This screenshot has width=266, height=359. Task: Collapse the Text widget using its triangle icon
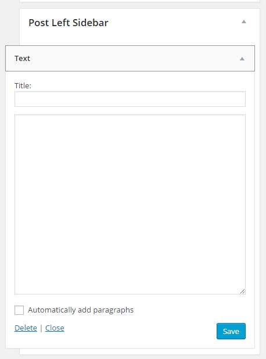click(242, 59)
